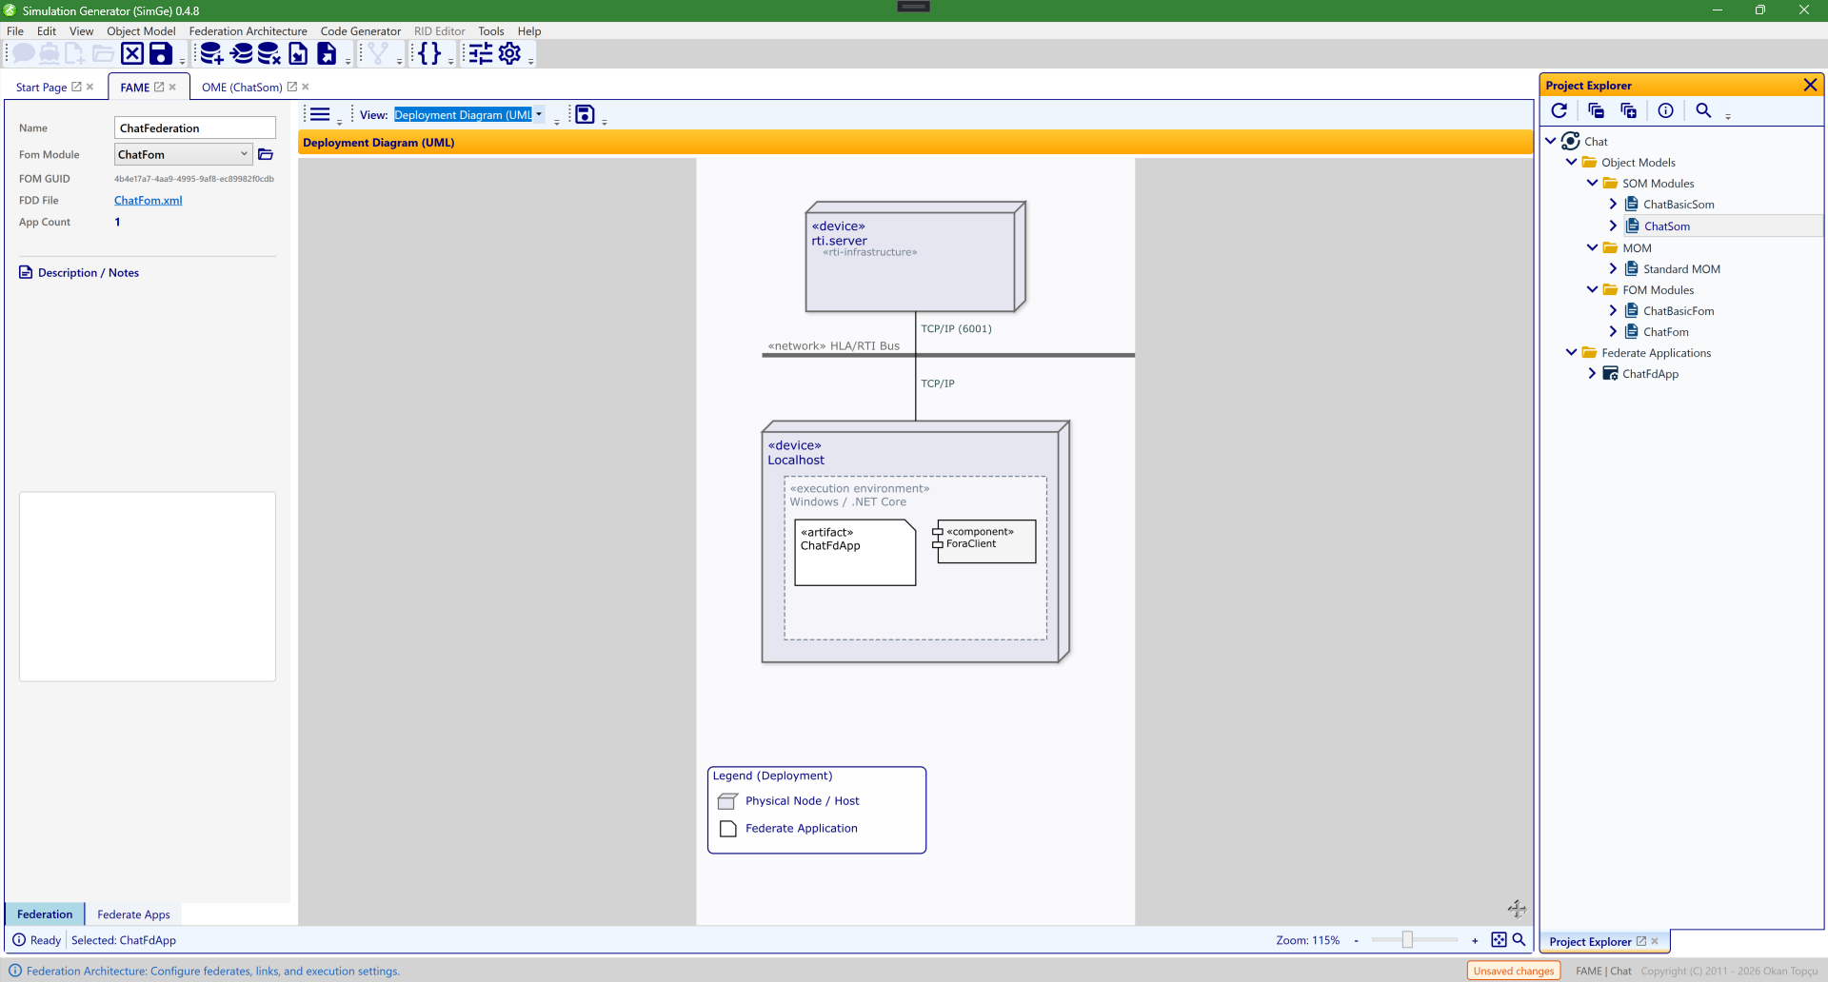Open the View diagram type dropdown
The width and height of the screenshot is (1828, 982).
point(539,114)
